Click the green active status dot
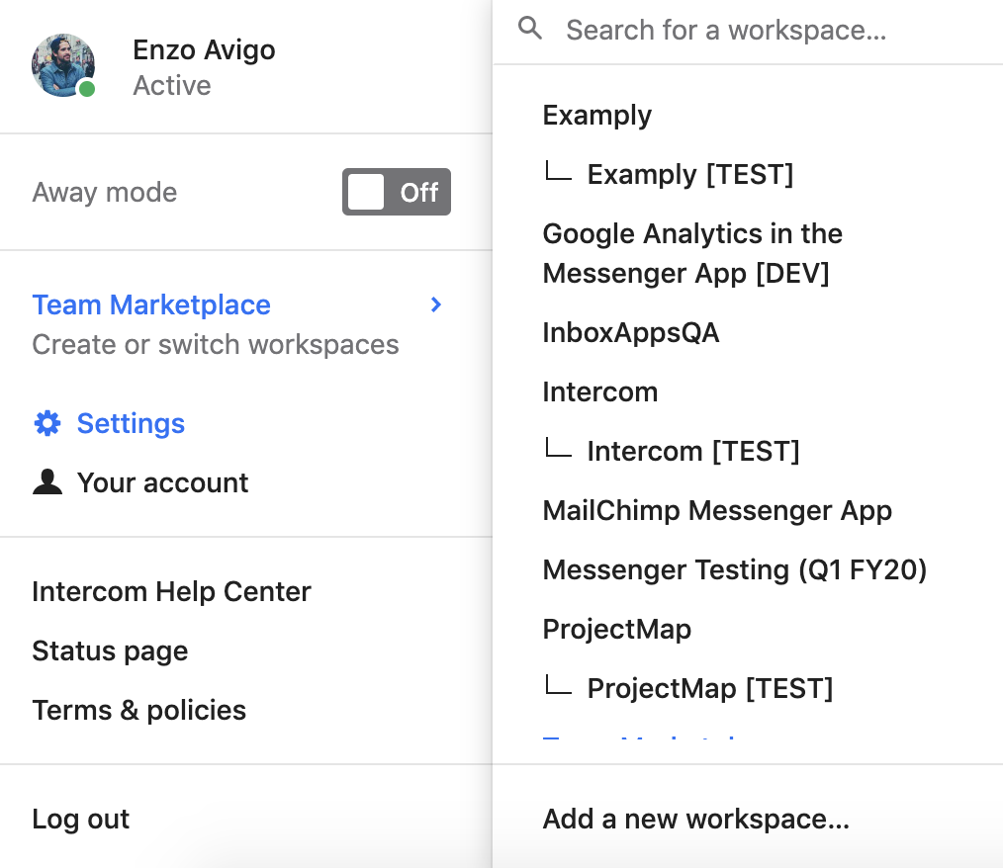This screenshot has height=868, width=1003. [87, 89]
